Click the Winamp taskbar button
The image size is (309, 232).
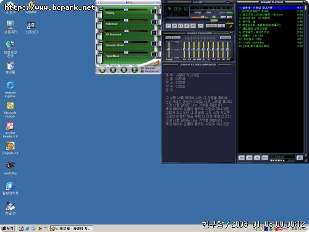(x=72, y=228)
